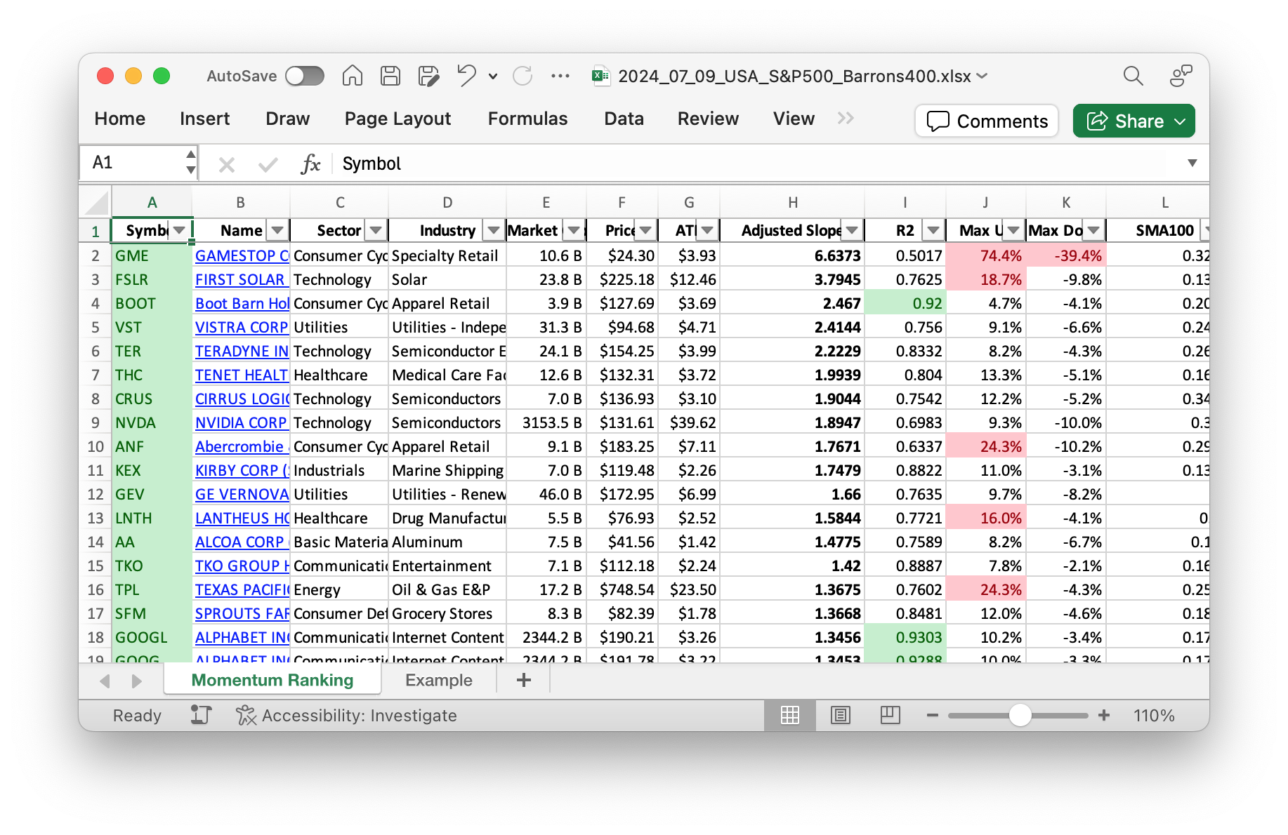
Task: Switch to Page Layout view icon
Action: coord(840,715)
